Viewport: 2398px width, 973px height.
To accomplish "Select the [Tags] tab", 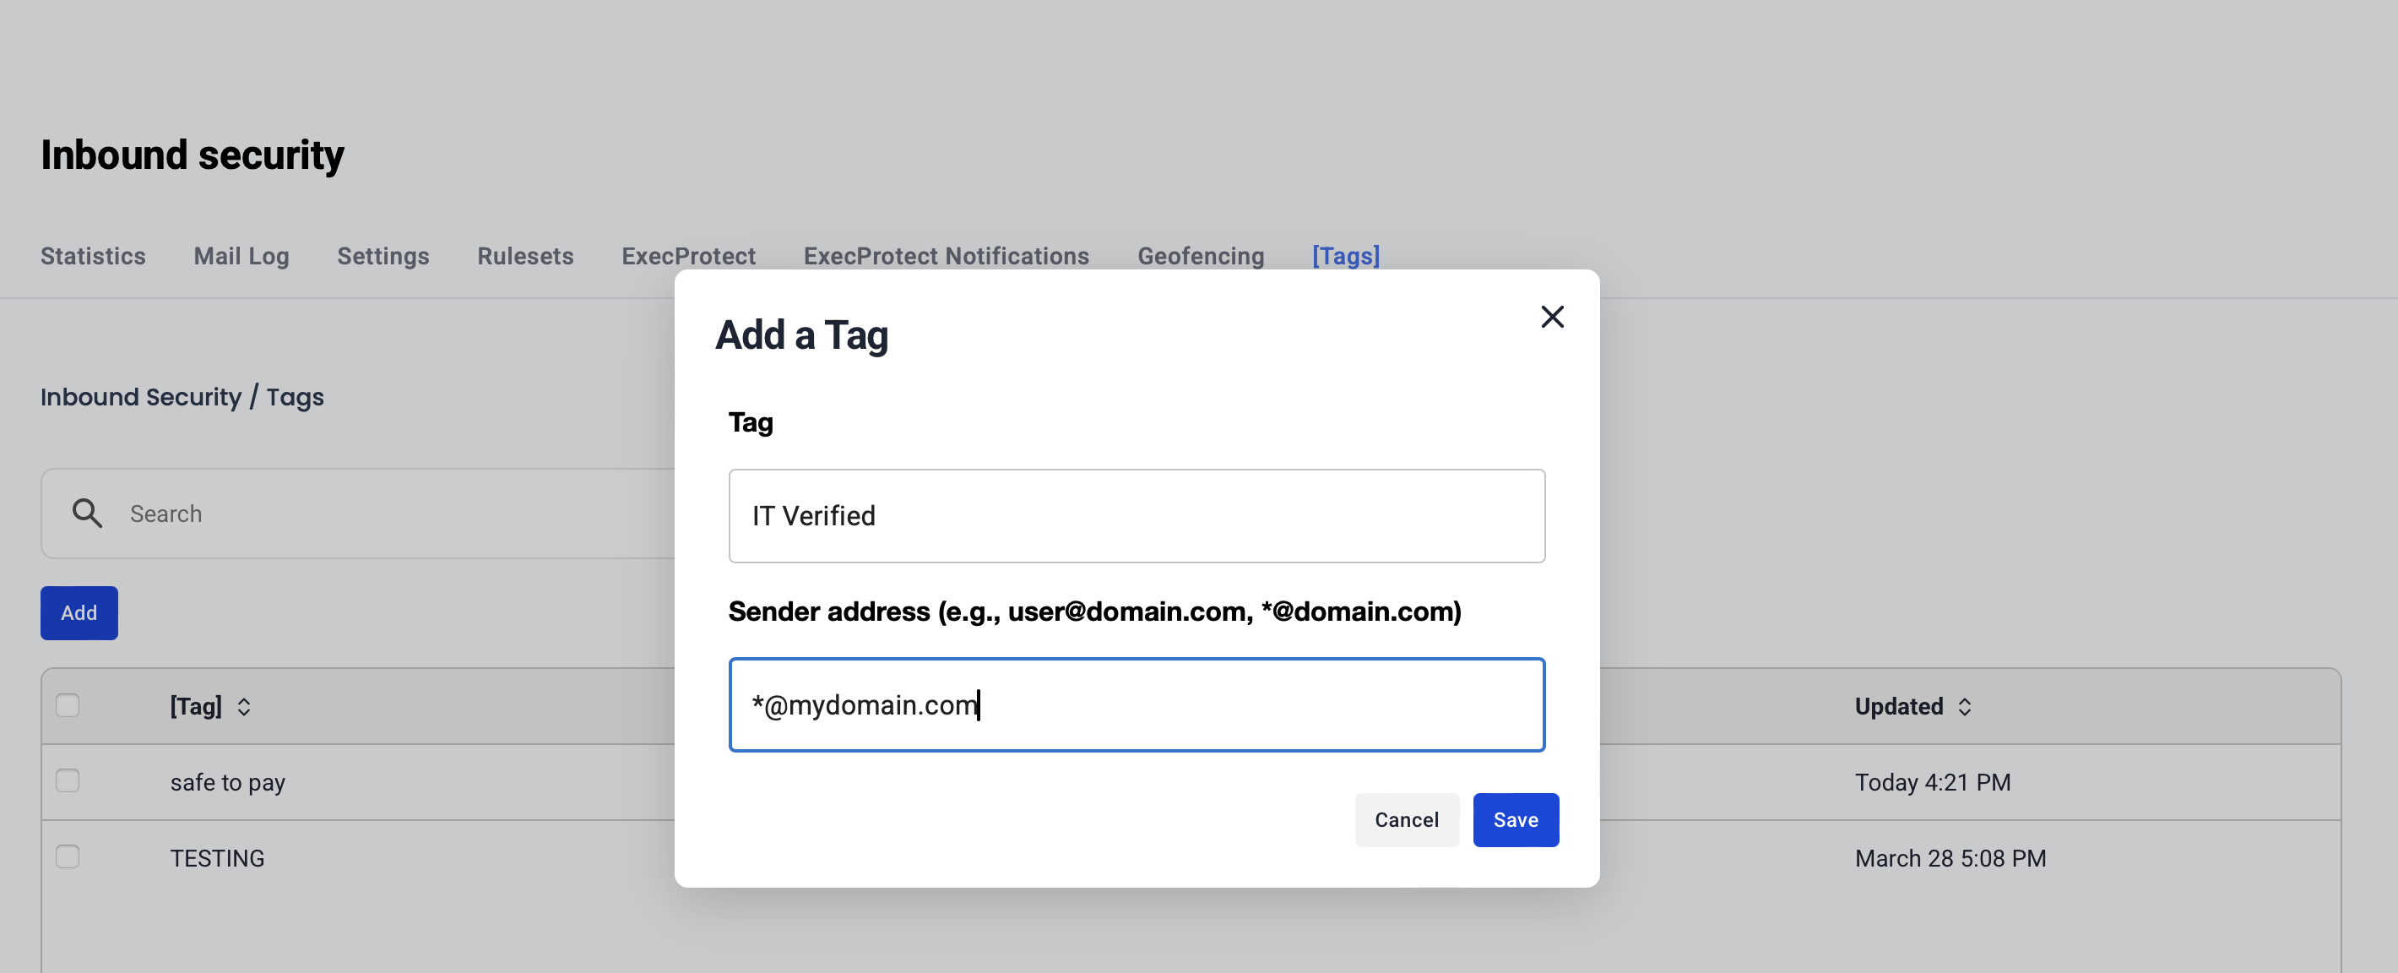I will (1345, 256).
